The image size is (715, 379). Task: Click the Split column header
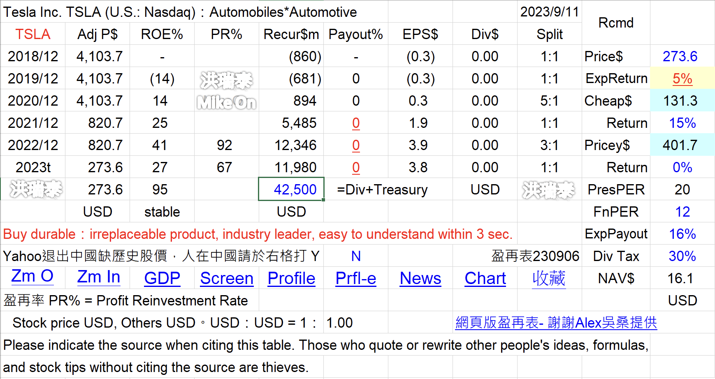tap(550, 34)
